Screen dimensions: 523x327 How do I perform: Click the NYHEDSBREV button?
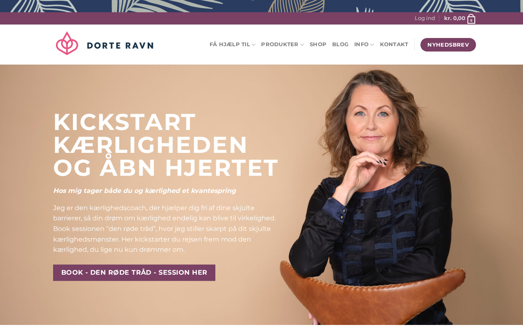pos(448,45)
